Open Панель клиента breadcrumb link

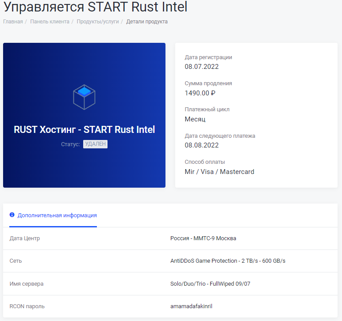[x=50, y=22]
